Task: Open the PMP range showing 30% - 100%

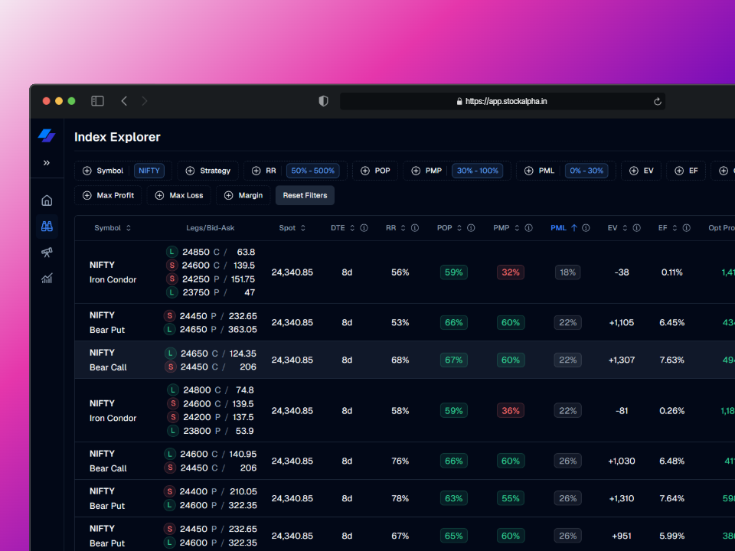Action: (x=478, y=170)
